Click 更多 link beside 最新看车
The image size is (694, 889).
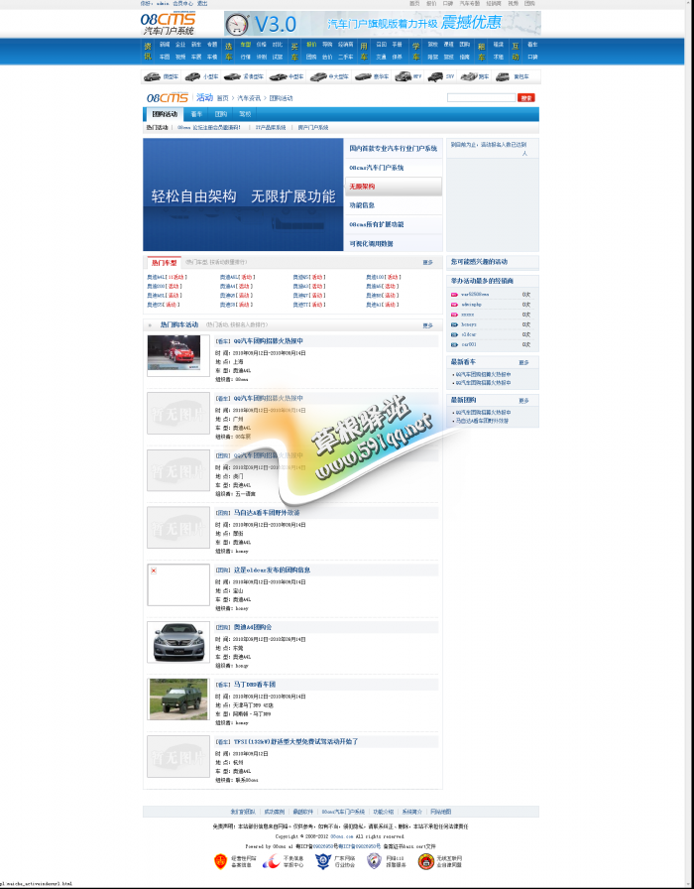(523, 362)
